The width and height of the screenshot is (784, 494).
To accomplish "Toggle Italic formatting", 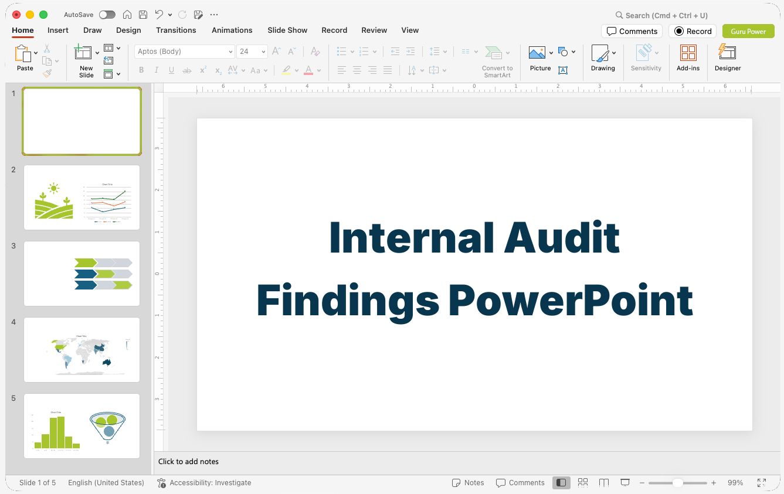I will pos(157,70).
